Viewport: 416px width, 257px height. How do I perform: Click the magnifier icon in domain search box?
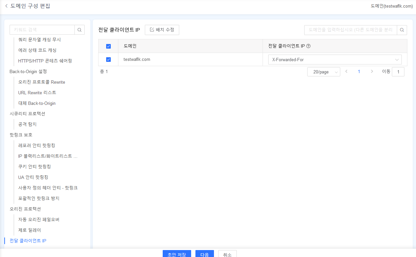pos(402,30)
